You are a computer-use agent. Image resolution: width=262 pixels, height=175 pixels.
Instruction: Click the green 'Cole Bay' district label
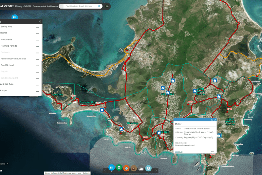133,123
